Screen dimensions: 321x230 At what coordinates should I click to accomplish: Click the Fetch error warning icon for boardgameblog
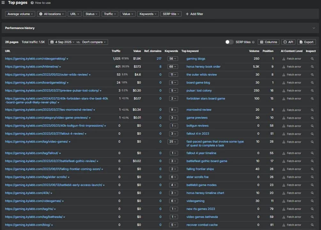(284, 83)
